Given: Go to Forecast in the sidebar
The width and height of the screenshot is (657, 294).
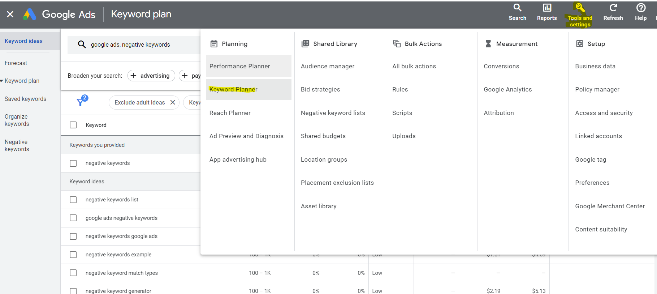Looking at the screenshot, I should (16, 63).
